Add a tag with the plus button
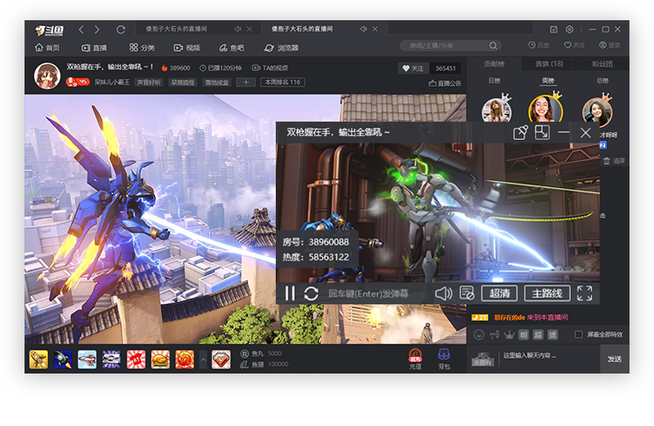654x426 pixels. (x=246, y=82)
